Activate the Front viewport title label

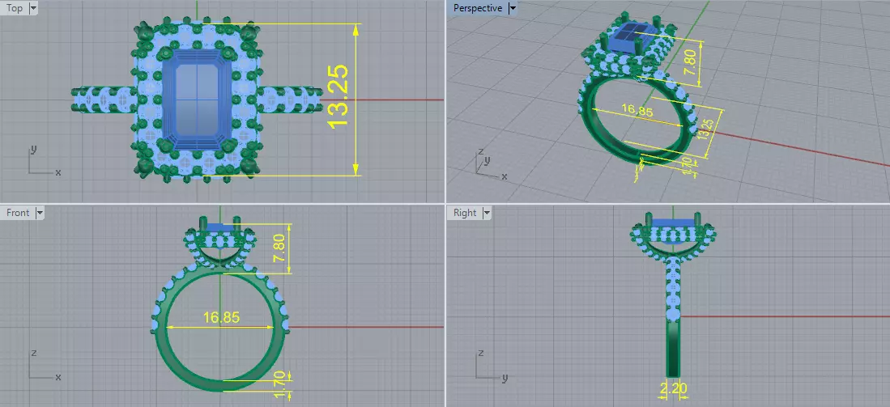click(18, 213)
